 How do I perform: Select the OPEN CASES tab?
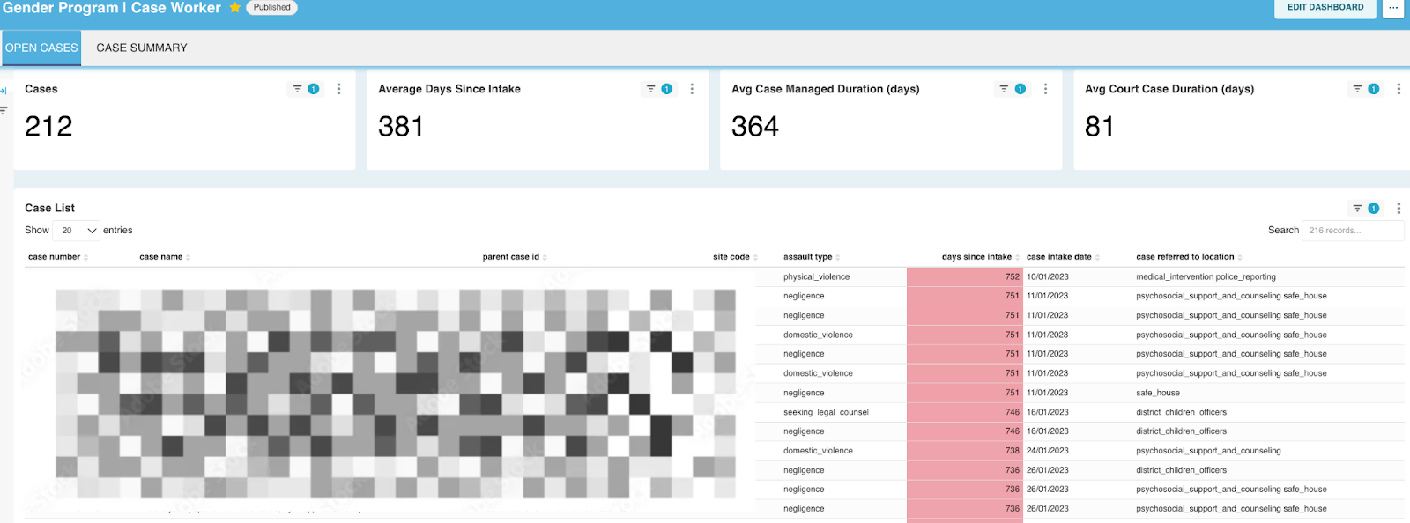tap(41, 48)
